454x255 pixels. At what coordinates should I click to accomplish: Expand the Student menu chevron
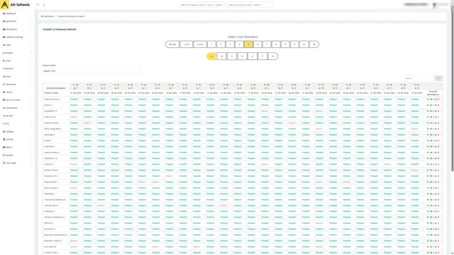click(x=32, y=53)
